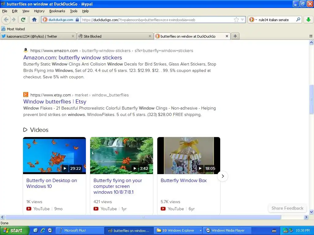
Task: Click the 10:38 PM system clock
Action: [x=303, y=230]
